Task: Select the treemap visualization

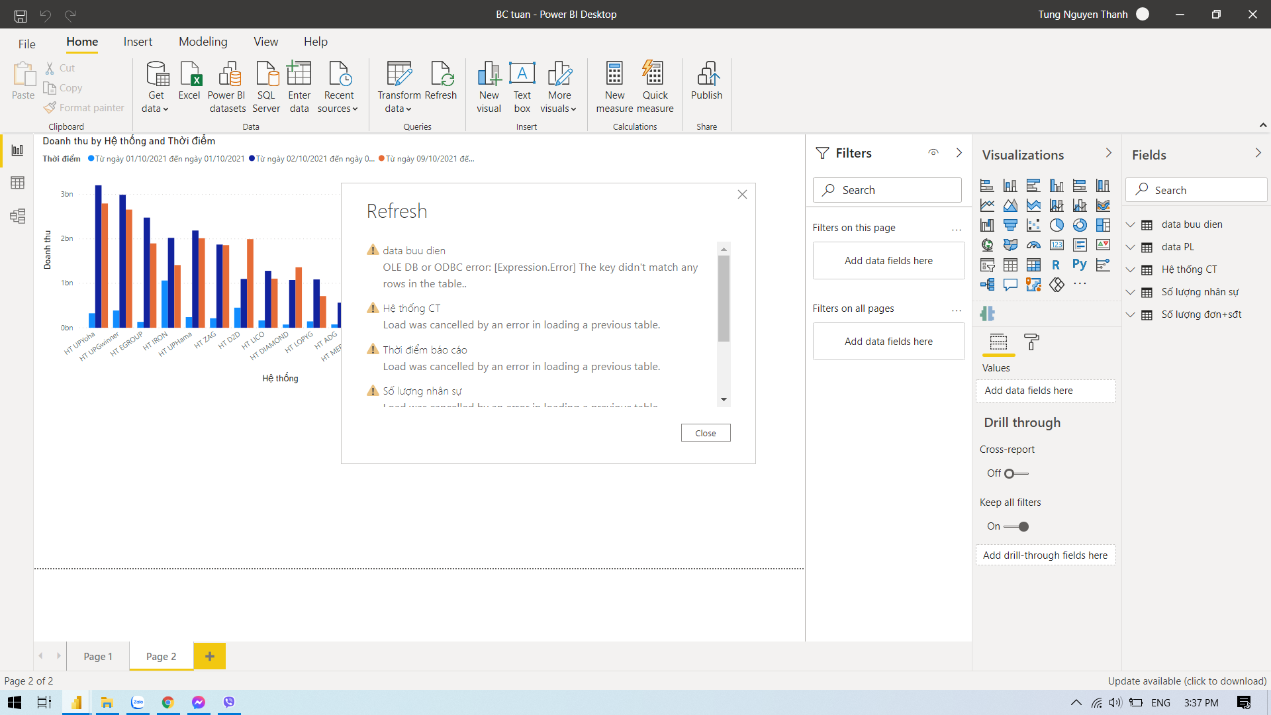Action: (x=1103, y=225)
